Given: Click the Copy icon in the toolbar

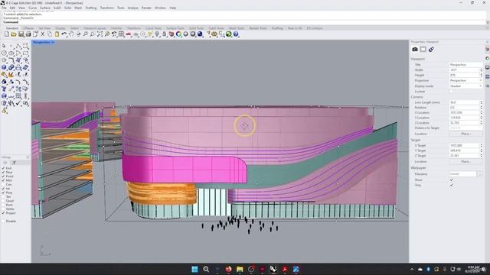Looking at the screenshot, I should 50,34.
